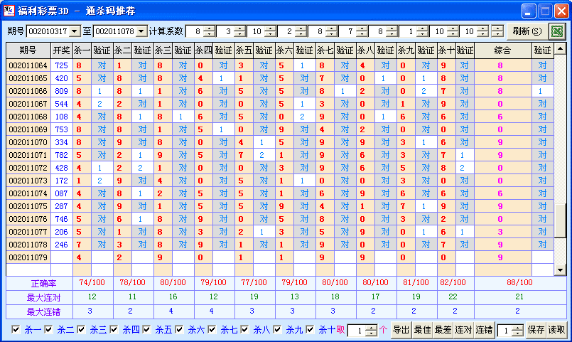Screen dimensions: 572x342
Task: Click the maximize window button
Action: coord(545,11)
